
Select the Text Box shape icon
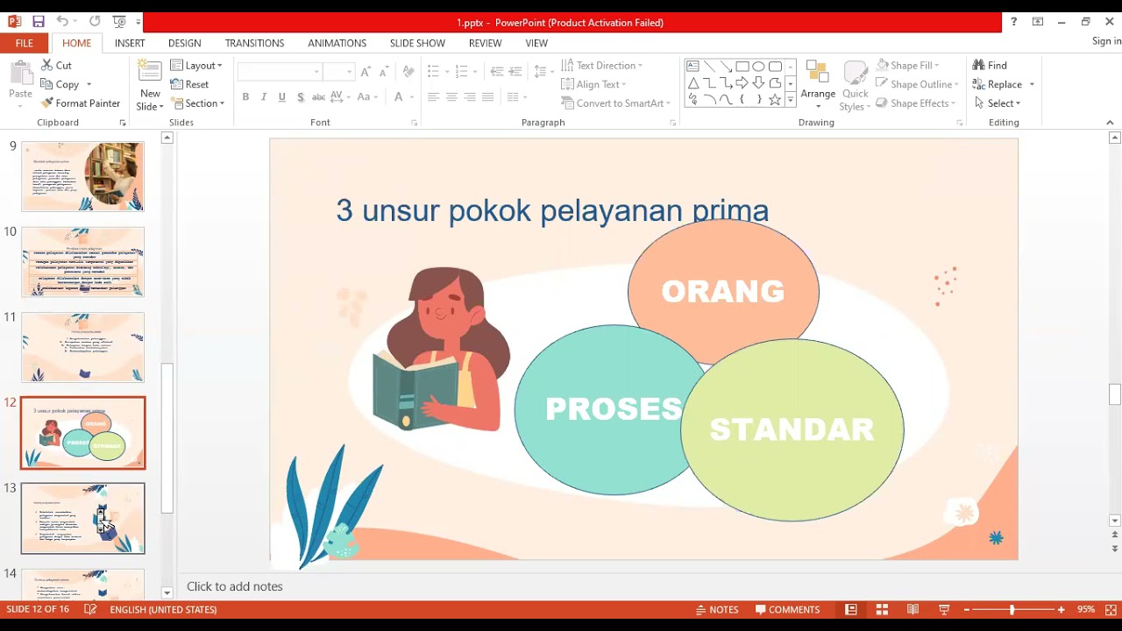point(692,67)
